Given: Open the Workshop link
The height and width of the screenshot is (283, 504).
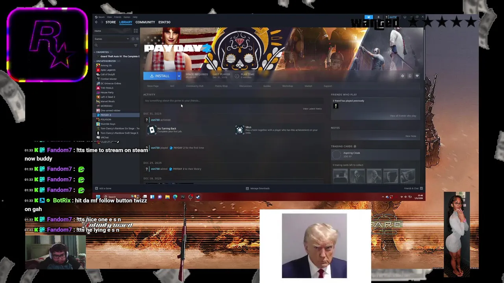Looking at the screenshot, I should (287, 86).
